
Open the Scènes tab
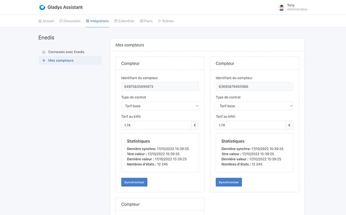tap(168, 21)
